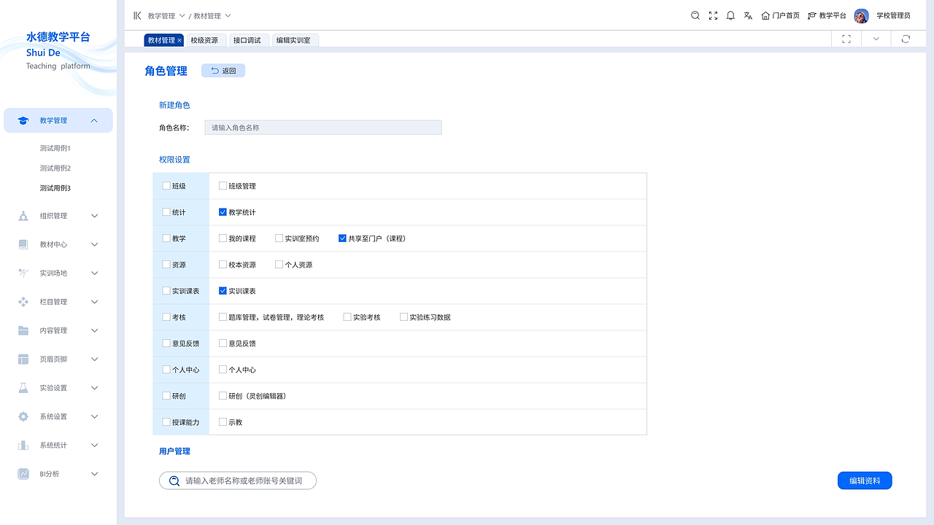Viewport: 934px width, 525px height.
Task: Click the search magnifier icon in top bar
Action: pyautogui.click(x=695, y=15)
